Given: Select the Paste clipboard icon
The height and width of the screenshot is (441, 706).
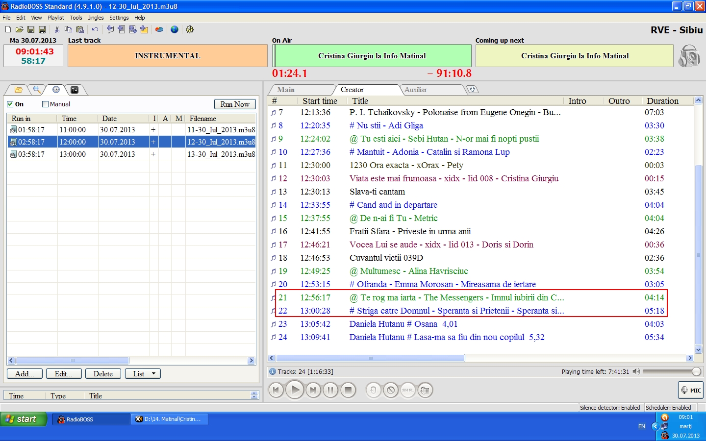Looking at the screenshot, I should click(x=80, y=29).
